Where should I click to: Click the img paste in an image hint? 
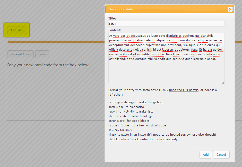click(162, 135)
